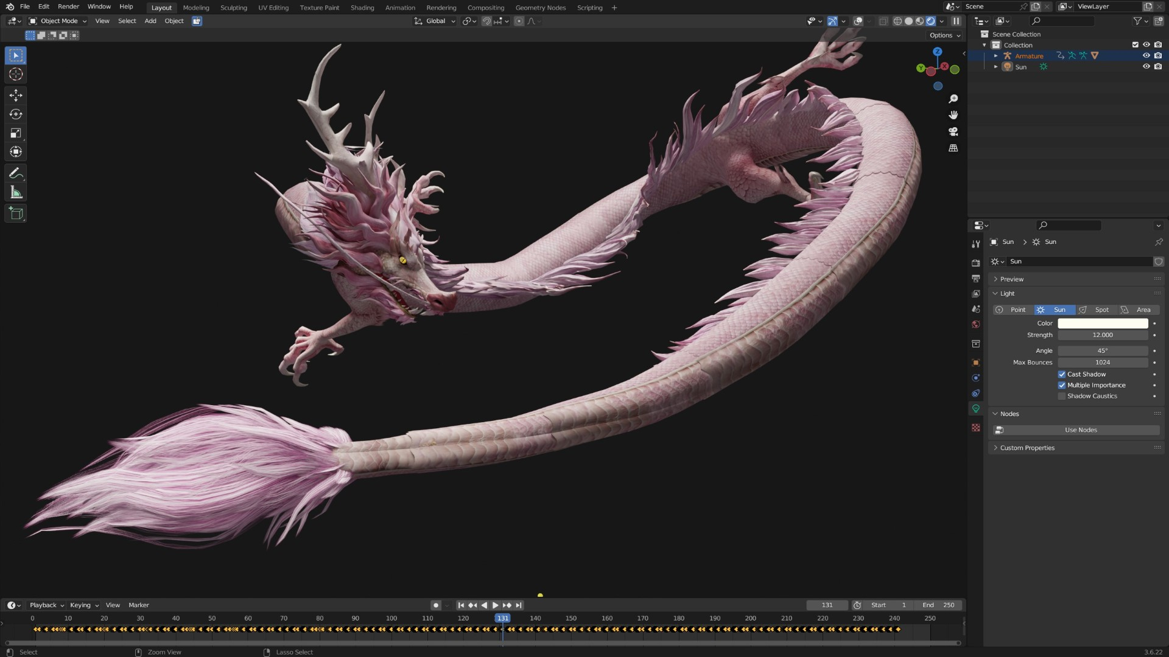The image size is (1169, 657).
Task: Switch to Shading workspace tab
Action: tap(362, 8)
